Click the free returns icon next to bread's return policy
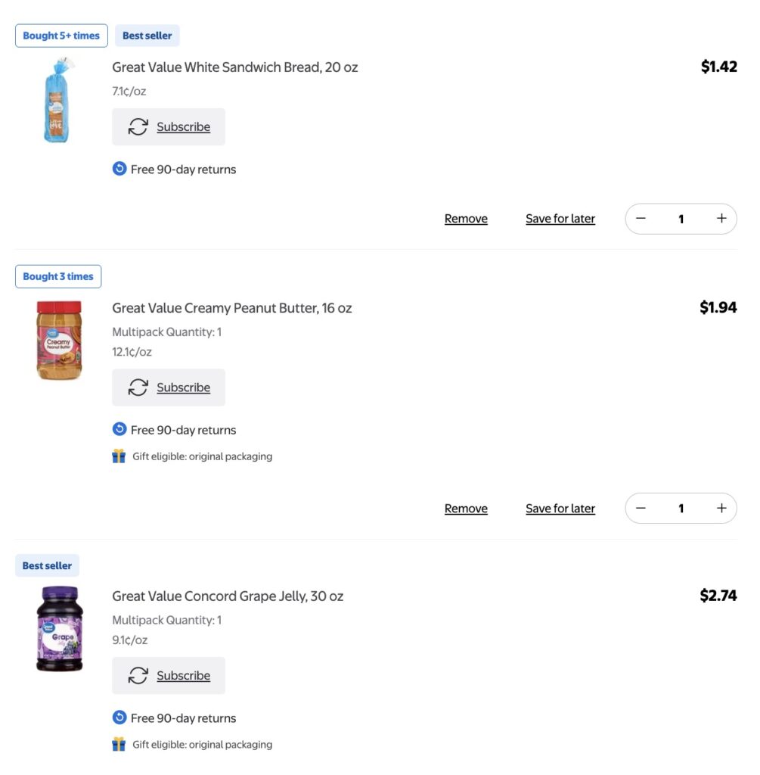Image resolution: width=760 pixels, height=775 pixels. [119, 169]
